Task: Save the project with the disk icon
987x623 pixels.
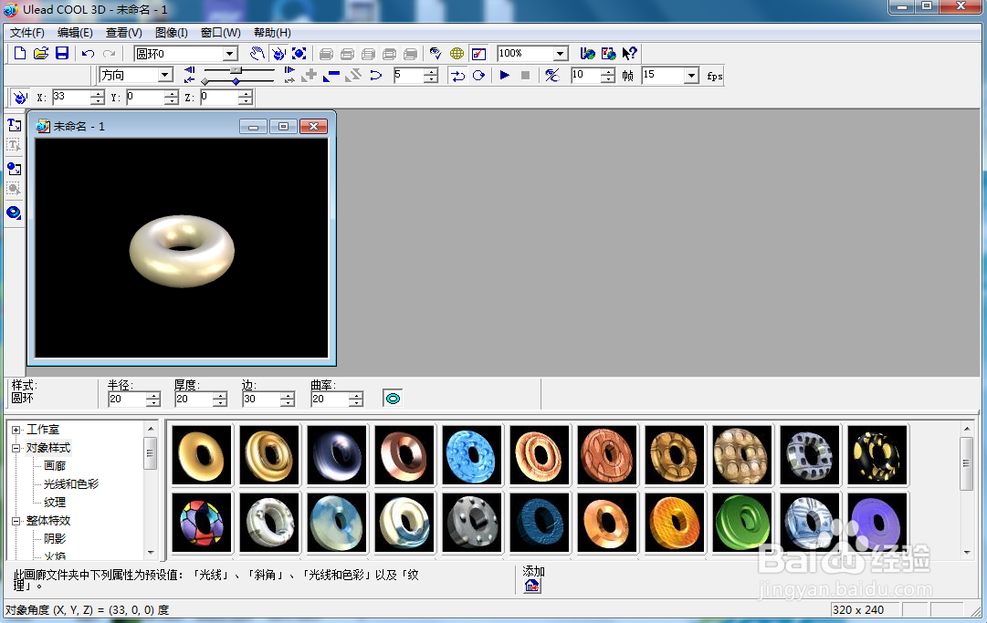Action: [62, 54]
